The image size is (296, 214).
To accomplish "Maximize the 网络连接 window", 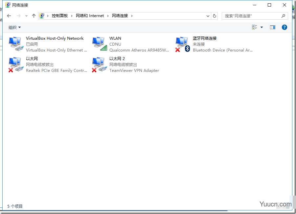I will tap(269, 5).
